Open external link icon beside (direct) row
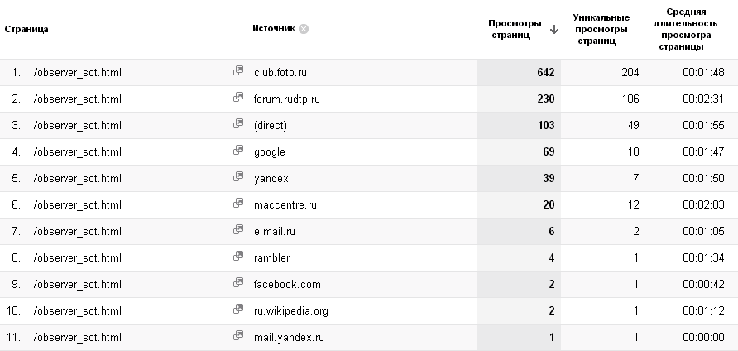This screenshot has height=351, width=738. pos(238,124)
